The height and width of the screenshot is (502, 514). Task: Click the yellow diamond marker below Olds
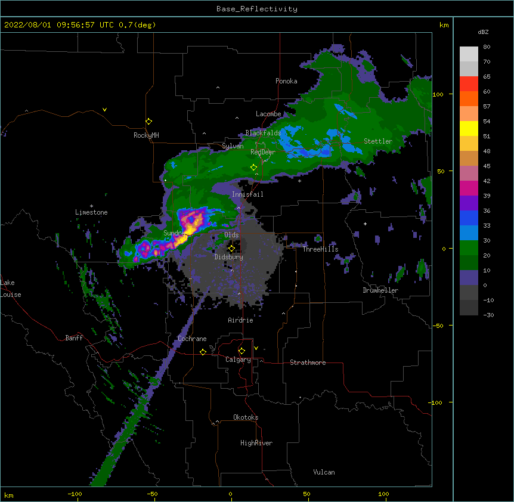pos(231,249)
